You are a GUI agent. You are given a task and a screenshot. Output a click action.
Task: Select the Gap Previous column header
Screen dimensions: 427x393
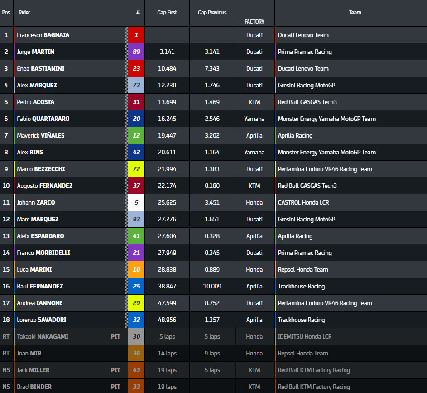[x=212, y=13]
